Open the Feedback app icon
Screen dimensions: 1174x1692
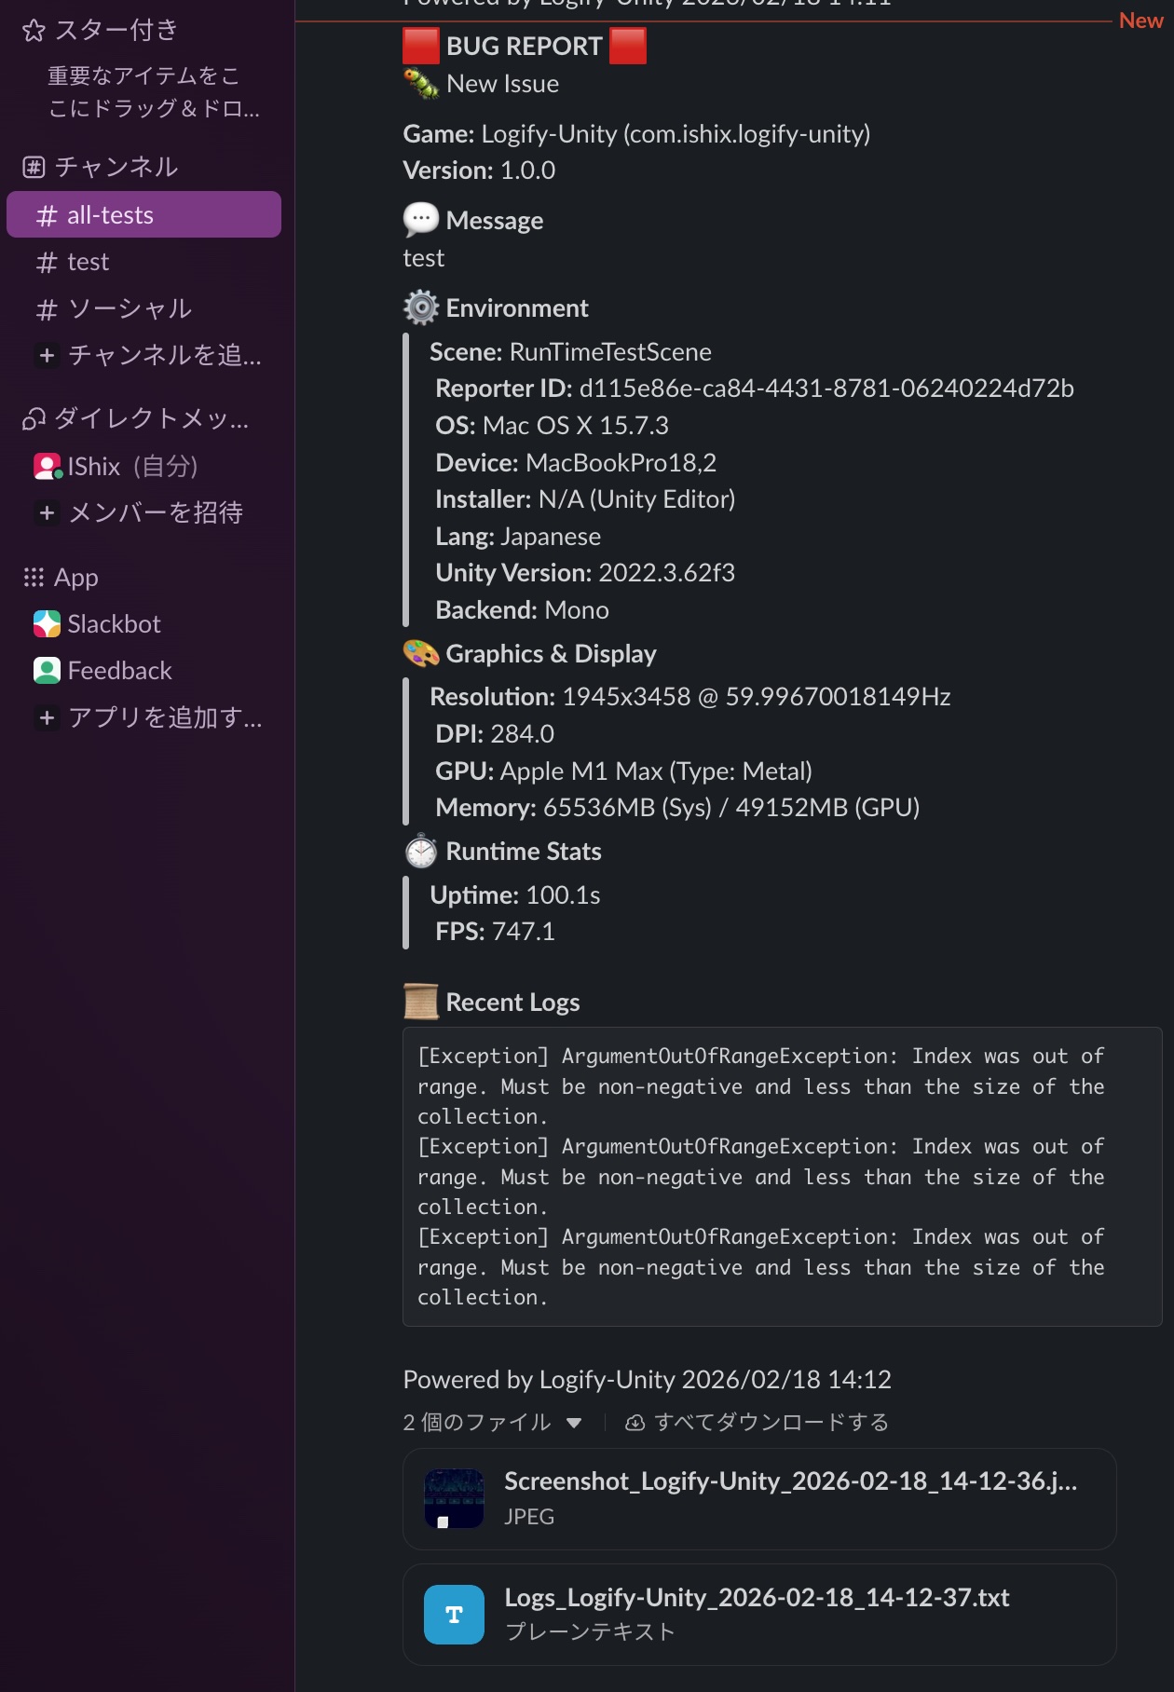(47, 670)
